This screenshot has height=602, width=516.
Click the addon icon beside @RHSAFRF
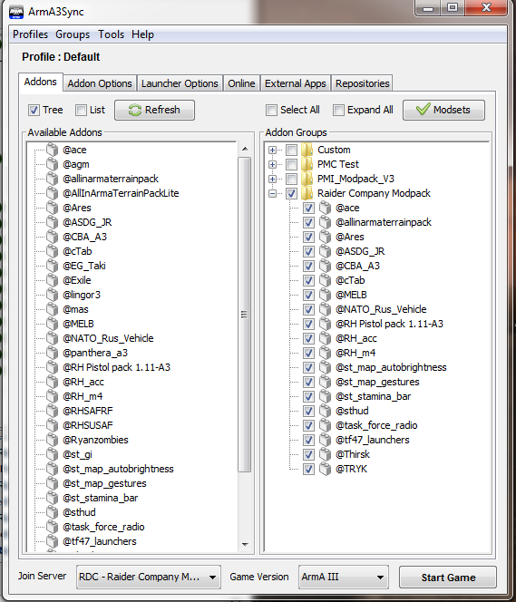[x=53, y=411]
